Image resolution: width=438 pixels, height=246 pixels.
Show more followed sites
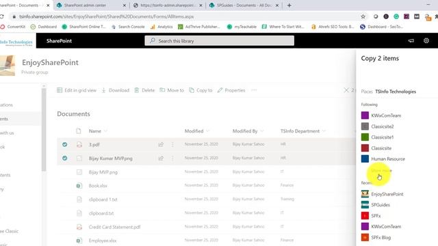coord(382,170)
